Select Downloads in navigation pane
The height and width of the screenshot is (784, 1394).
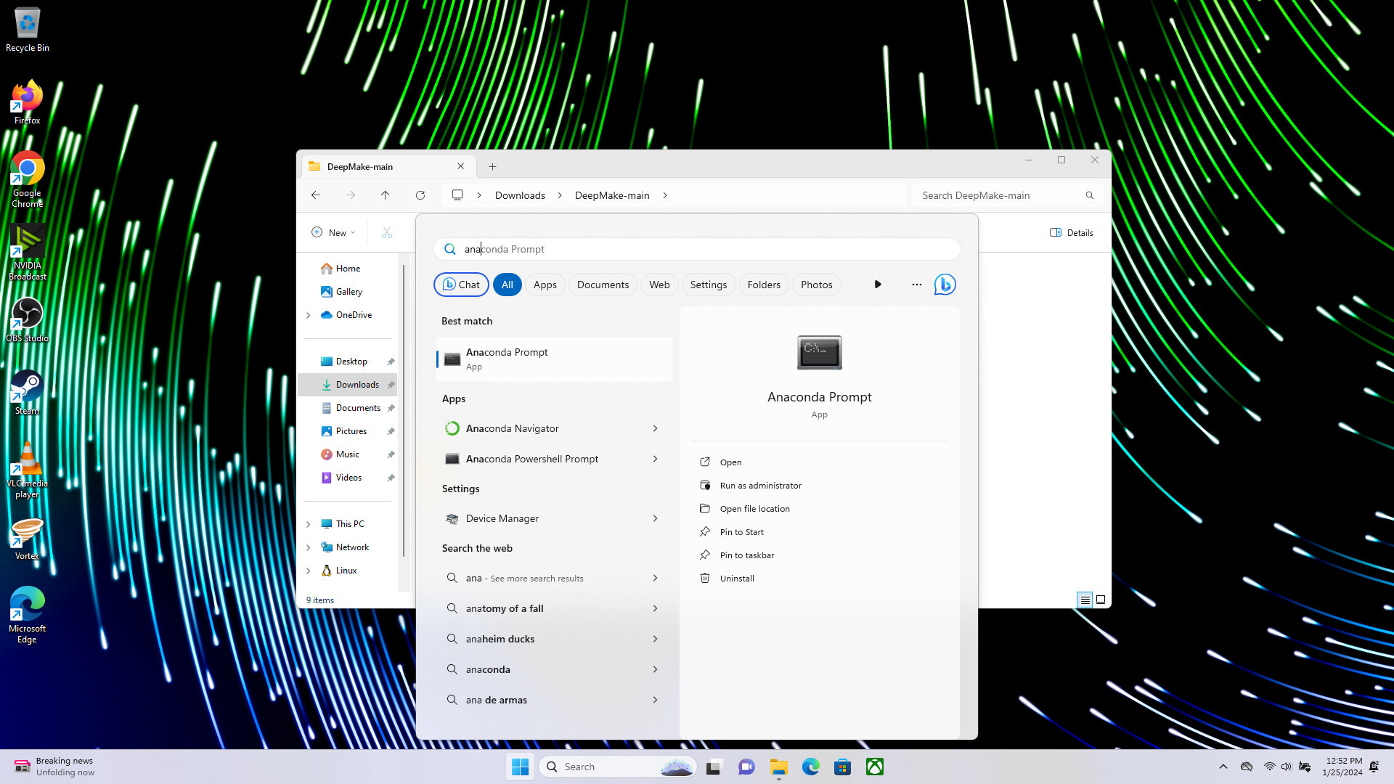click(356, 385)
